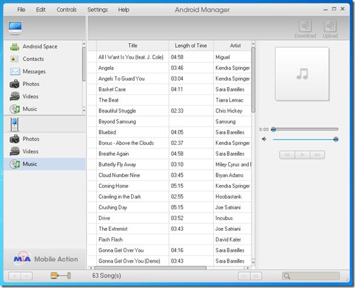Screen dimensions: 355x288
Task: Select the song "Butterfly Fly Away"
Action: [117, 164]
